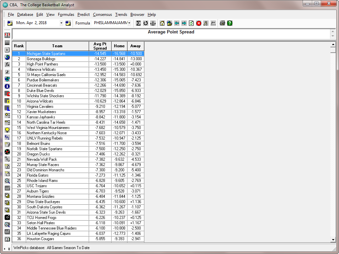Viewport: 339px width, 254px height.
Task: Open the Trends menu
Action: click(x=121, y=15)
